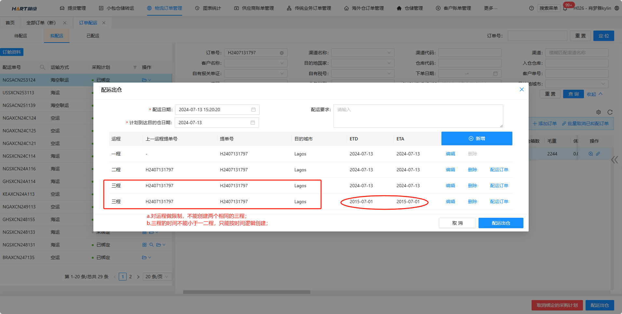The width and height of the screenshot is (622, 314).
Task: Click the refresh icon above table
Action: click(610, 112)
